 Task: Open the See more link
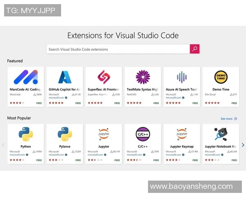[x=228, y=119]
